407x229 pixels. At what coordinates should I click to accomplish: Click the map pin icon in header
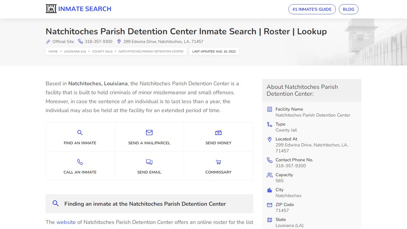pos(119,41)
